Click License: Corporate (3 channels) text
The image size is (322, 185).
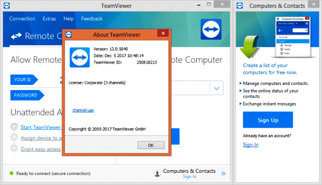[x=97, y=82]
